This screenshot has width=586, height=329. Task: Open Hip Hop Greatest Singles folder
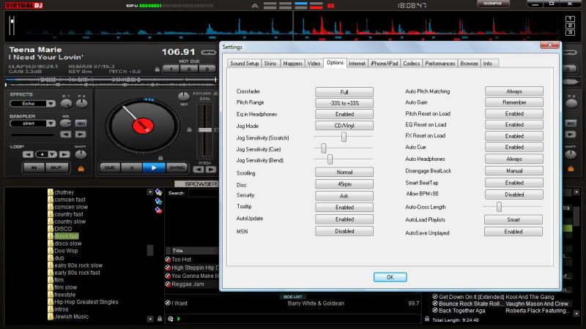tap(86, 302)
